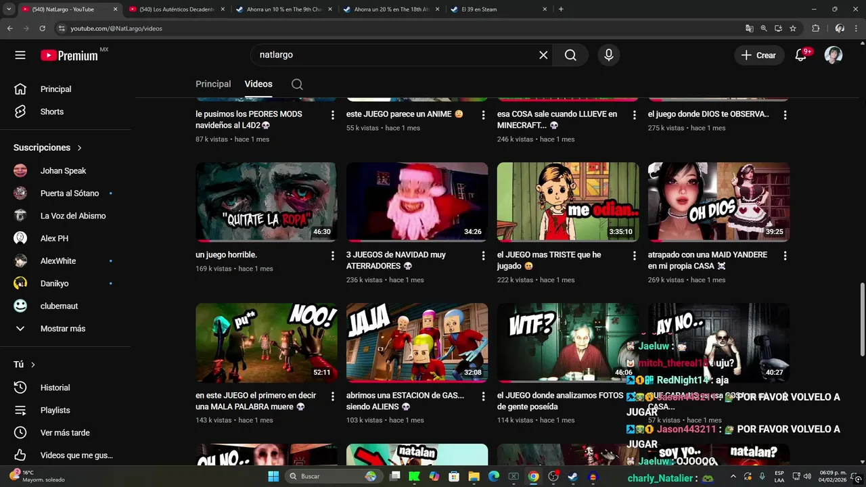Expand the Tú section arrow

pyautogui.click(x=32, y=365)
